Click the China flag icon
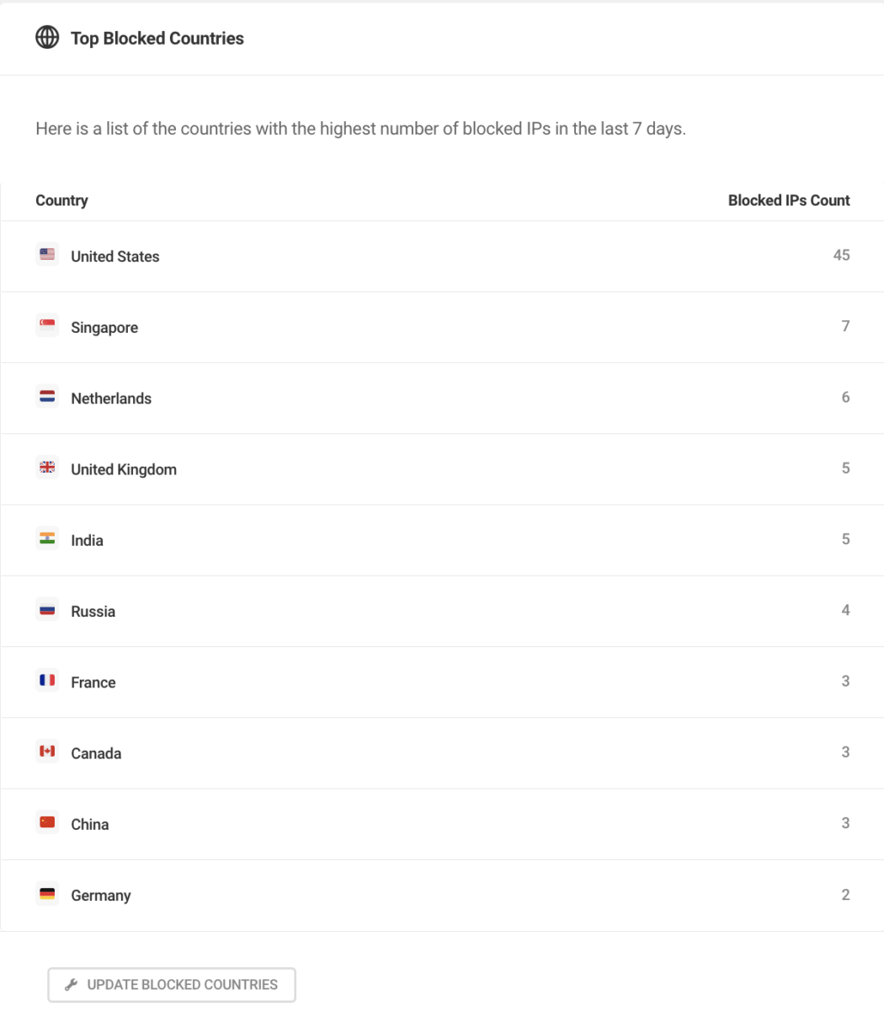Image resolution: width=884 pixels, height=1022 pixels. (x=47, y=821)
